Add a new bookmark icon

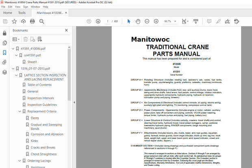pyautogui.click(x=33, y=39)
